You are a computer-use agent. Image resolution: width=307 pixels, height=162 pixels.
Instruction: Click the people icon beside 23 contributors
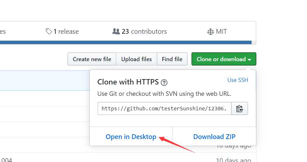116,32
